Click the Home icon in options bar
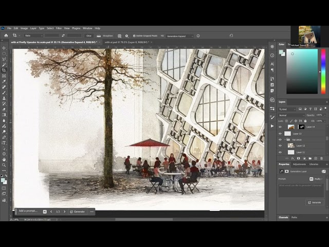The width and height of the screenshot is (329, 247). coord(6,36)
